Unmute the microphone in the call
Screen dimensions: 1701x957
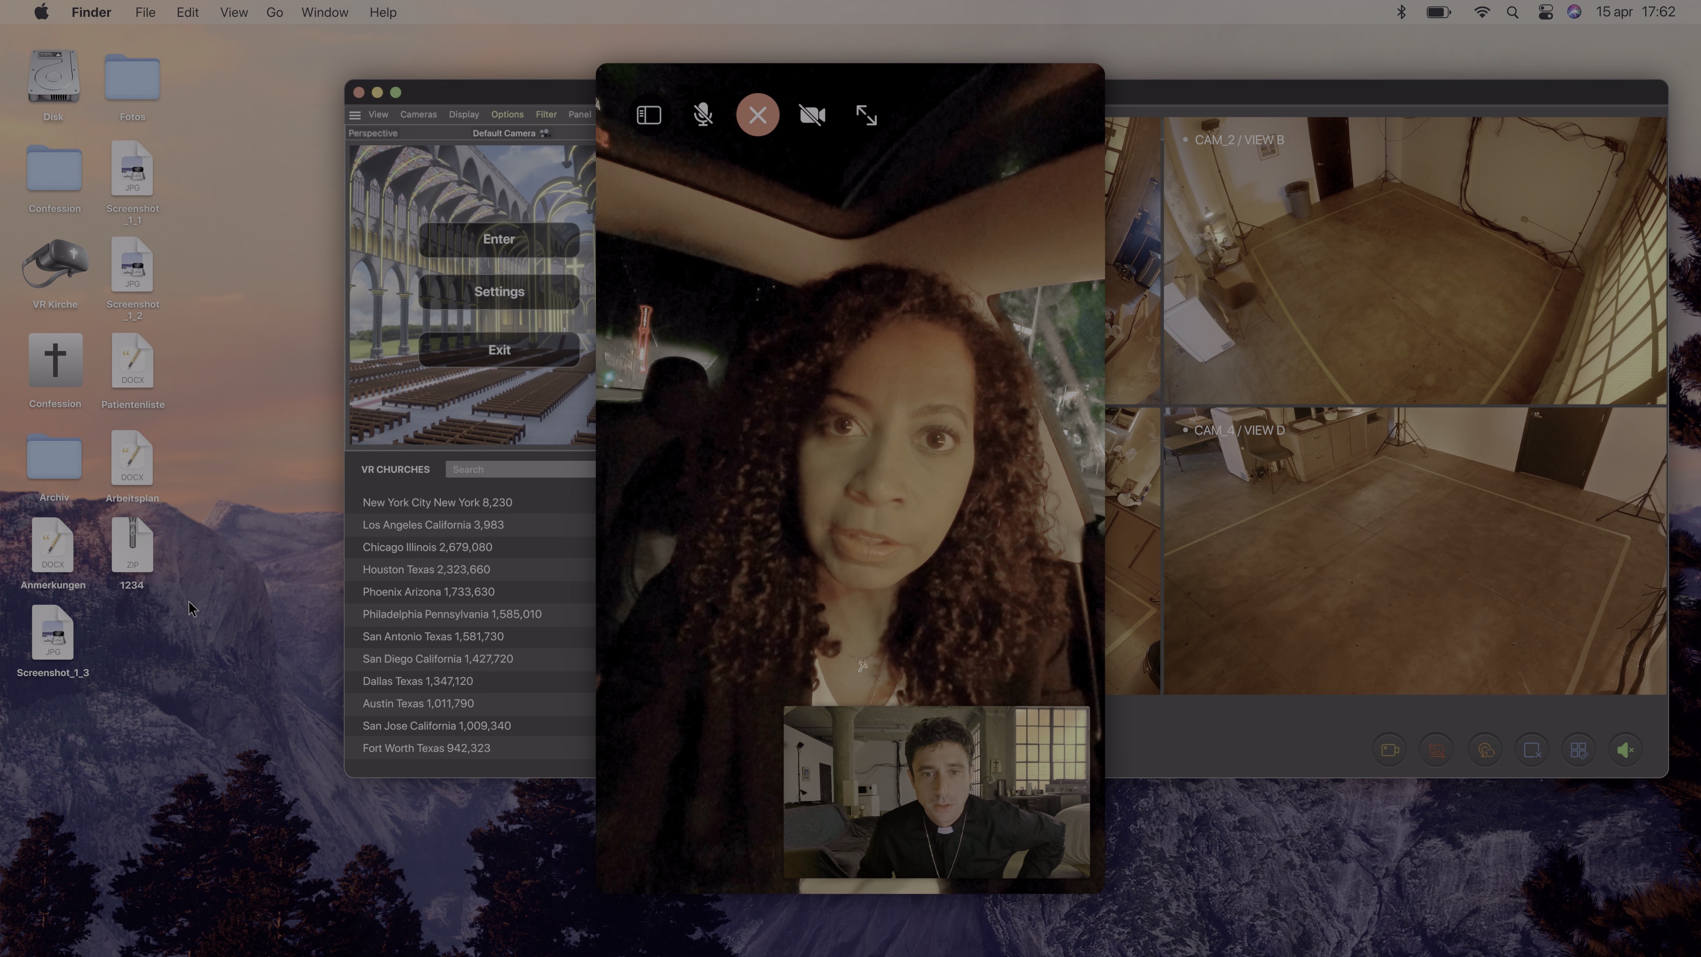coord(703,115)
